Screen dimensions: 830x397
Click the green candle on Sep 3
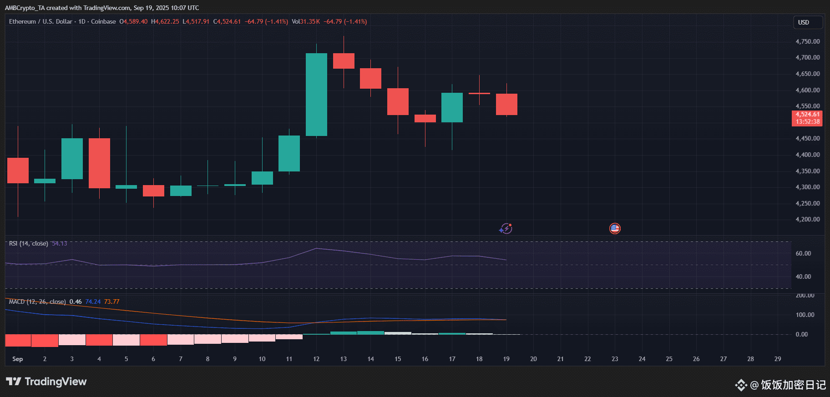(x=72, y=159)
